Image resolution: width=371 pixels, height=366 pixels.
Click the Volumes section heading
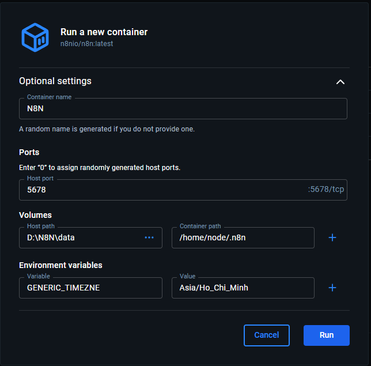click(35, 215)
